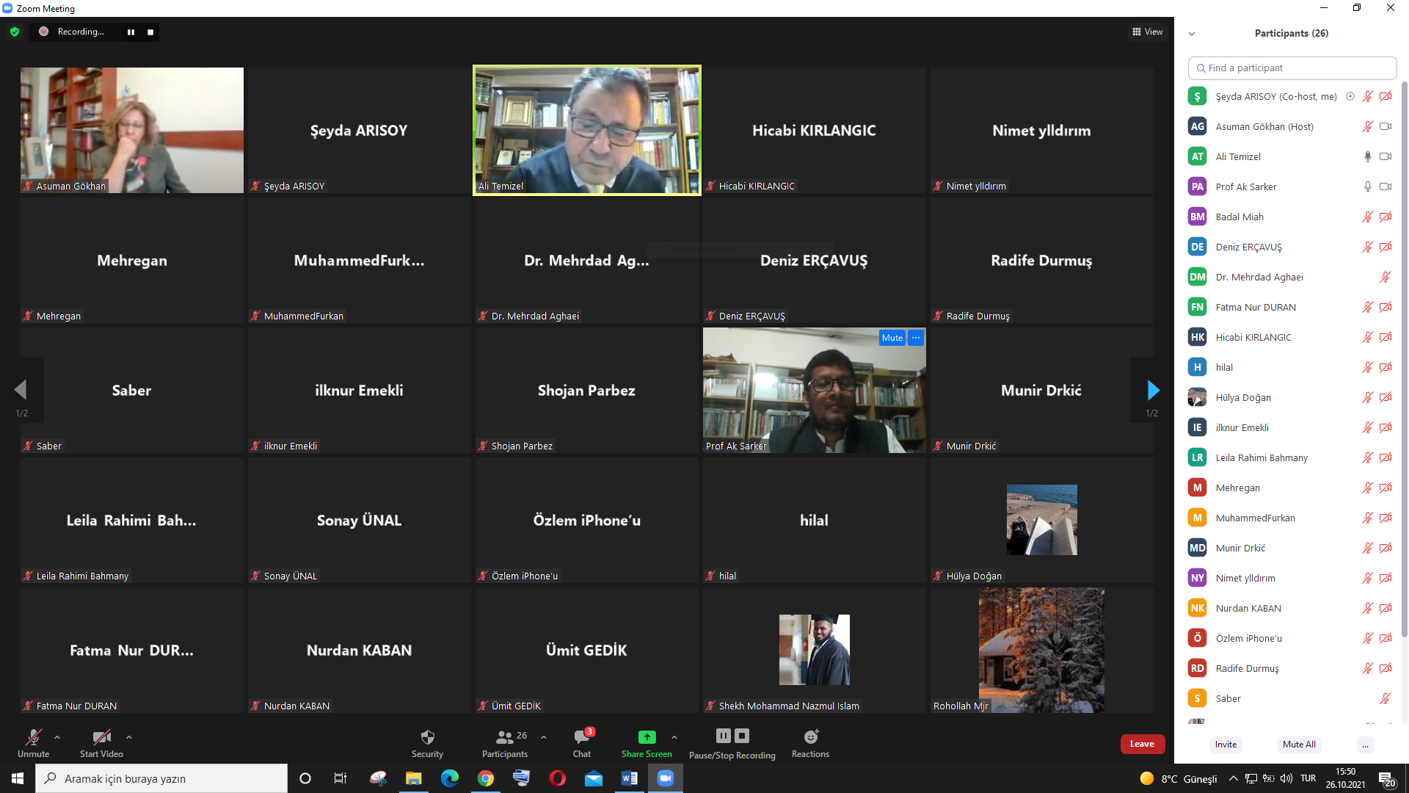The image size is (1409, 793).
Task: Click the Participants icon in toolbar
Action: [505, 737]
